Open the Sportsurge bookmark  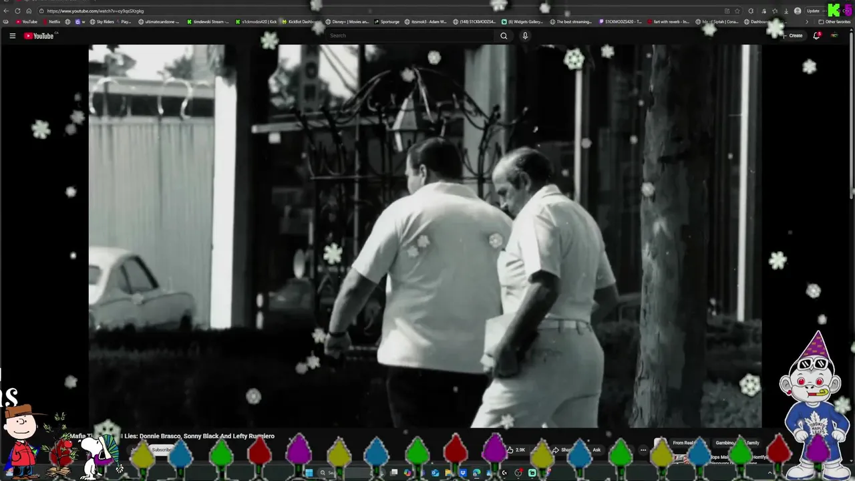click(x=387, y=21)
